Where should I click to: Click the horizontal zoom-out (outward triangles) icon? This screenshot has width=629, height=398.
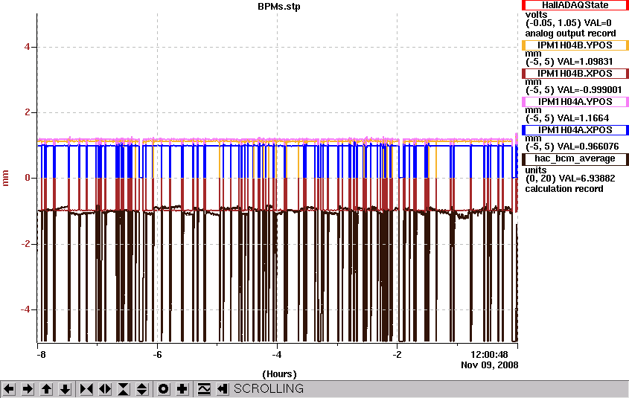105,389
